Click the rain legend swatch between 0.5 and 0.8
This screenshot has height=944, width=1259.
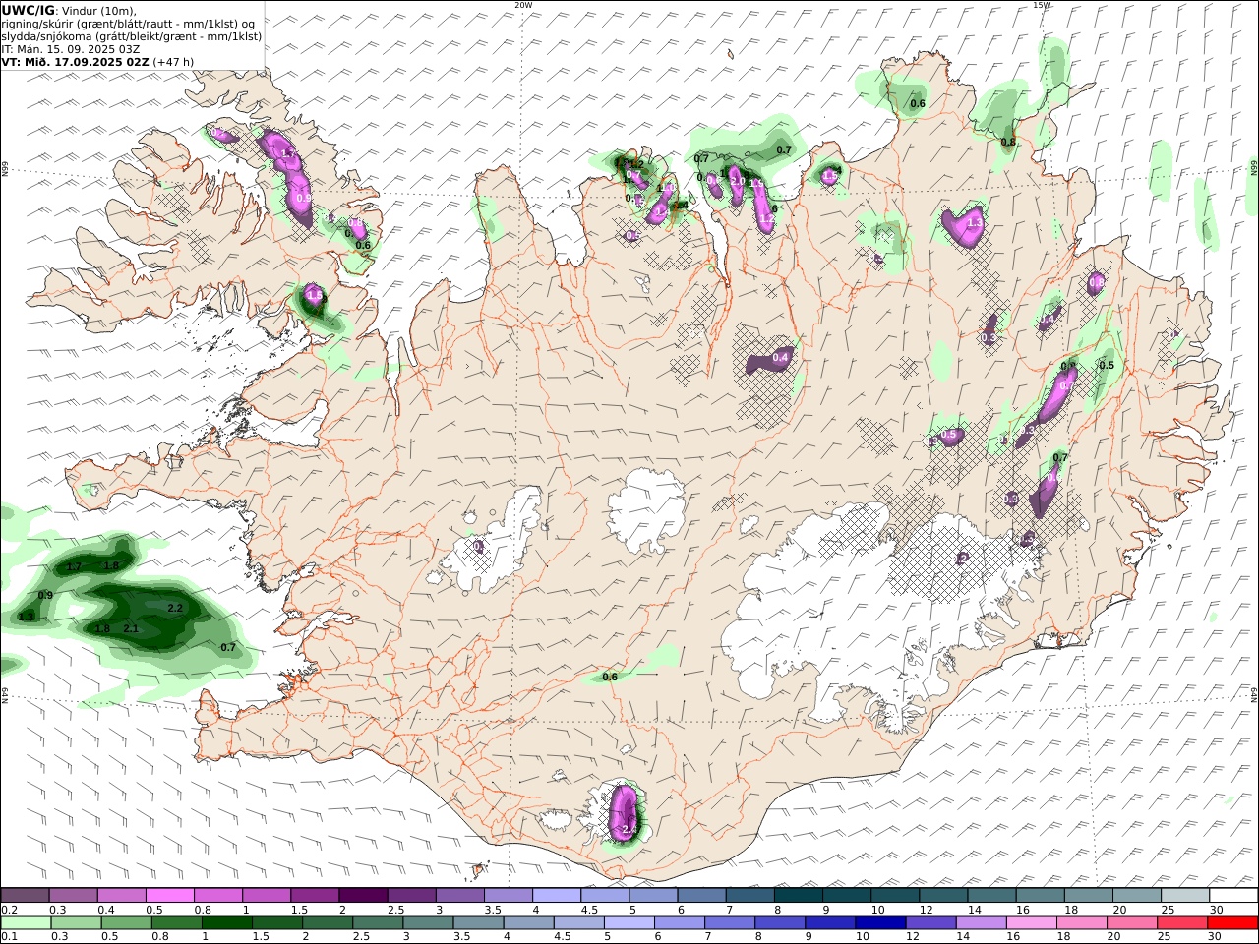[126, 923]
